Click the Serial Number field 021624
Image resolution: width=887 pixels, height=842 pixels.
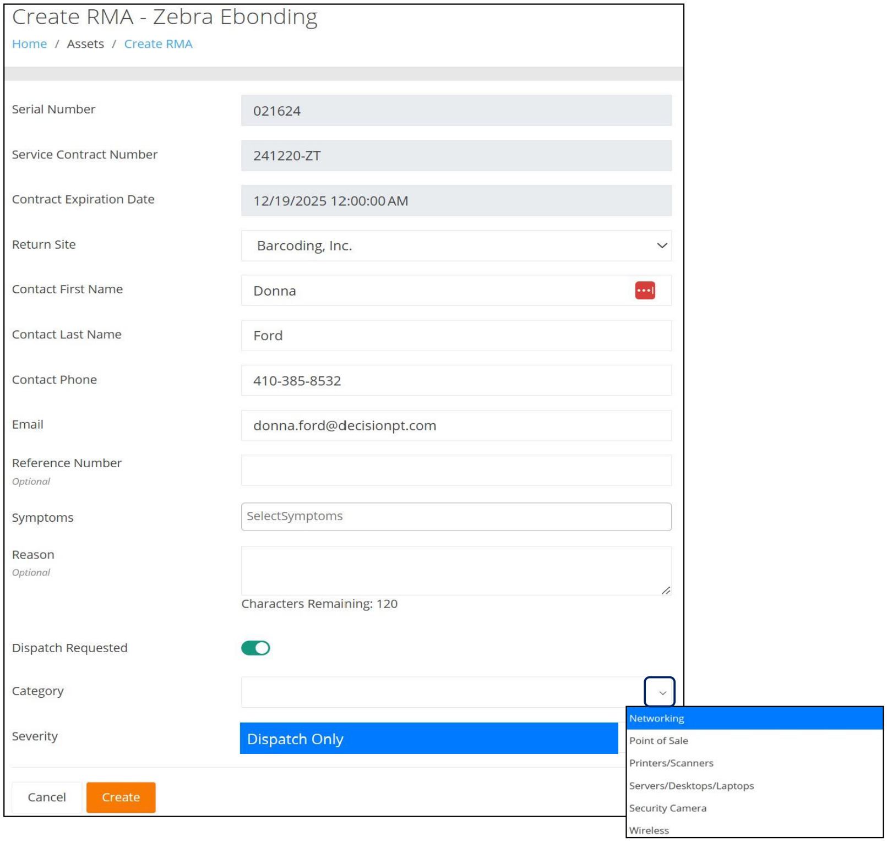click(x=456, y=111)
